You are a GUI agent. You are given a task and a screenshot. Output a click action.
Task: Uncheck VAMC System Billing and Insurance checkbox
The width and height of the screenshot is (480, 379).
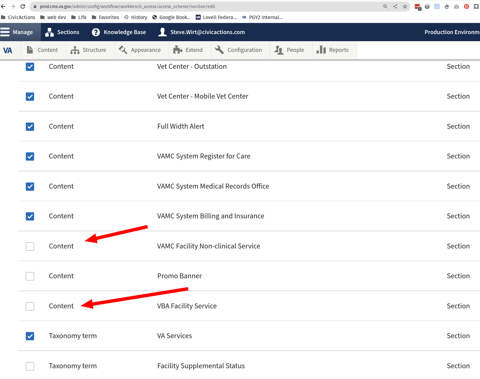pos(30,216)
